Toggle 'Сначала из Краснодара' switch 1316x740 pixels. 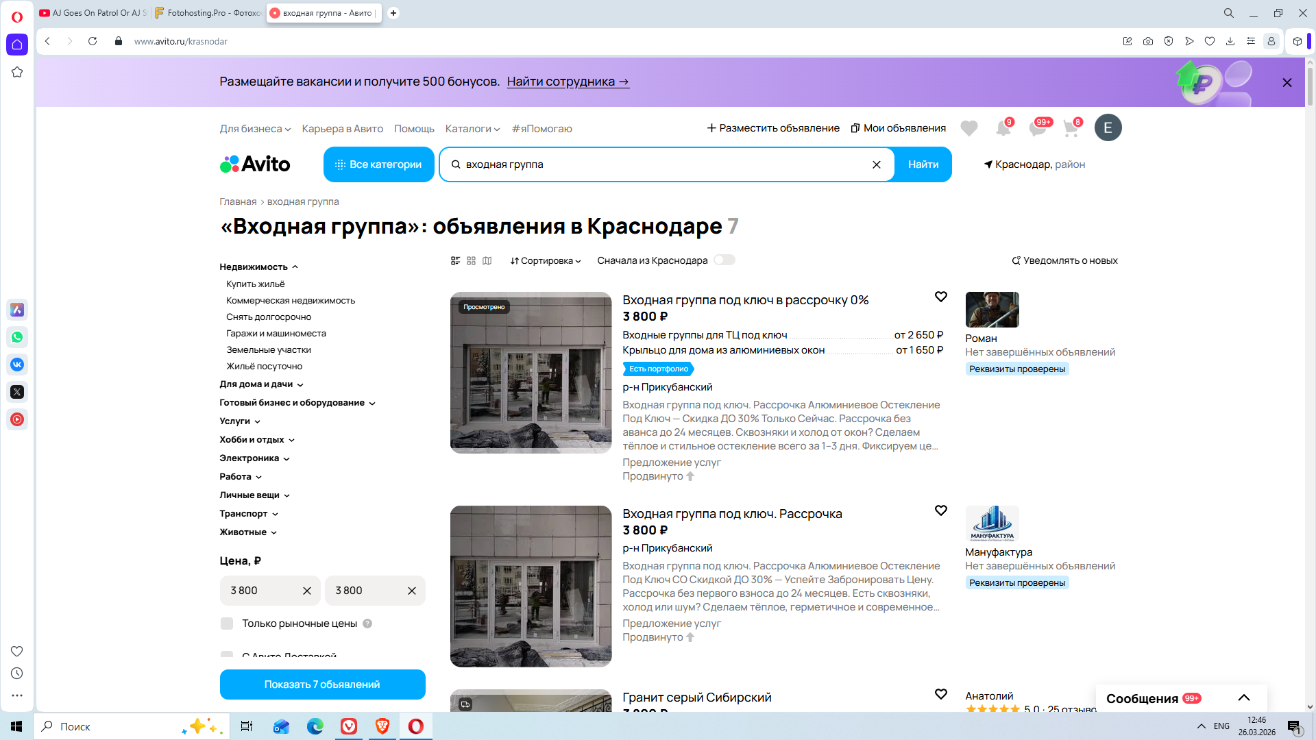pyautogui.click(x=724, y=260)
